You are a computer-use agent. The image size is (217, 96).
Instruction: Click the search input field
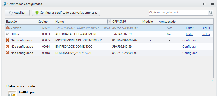point(178,13)
